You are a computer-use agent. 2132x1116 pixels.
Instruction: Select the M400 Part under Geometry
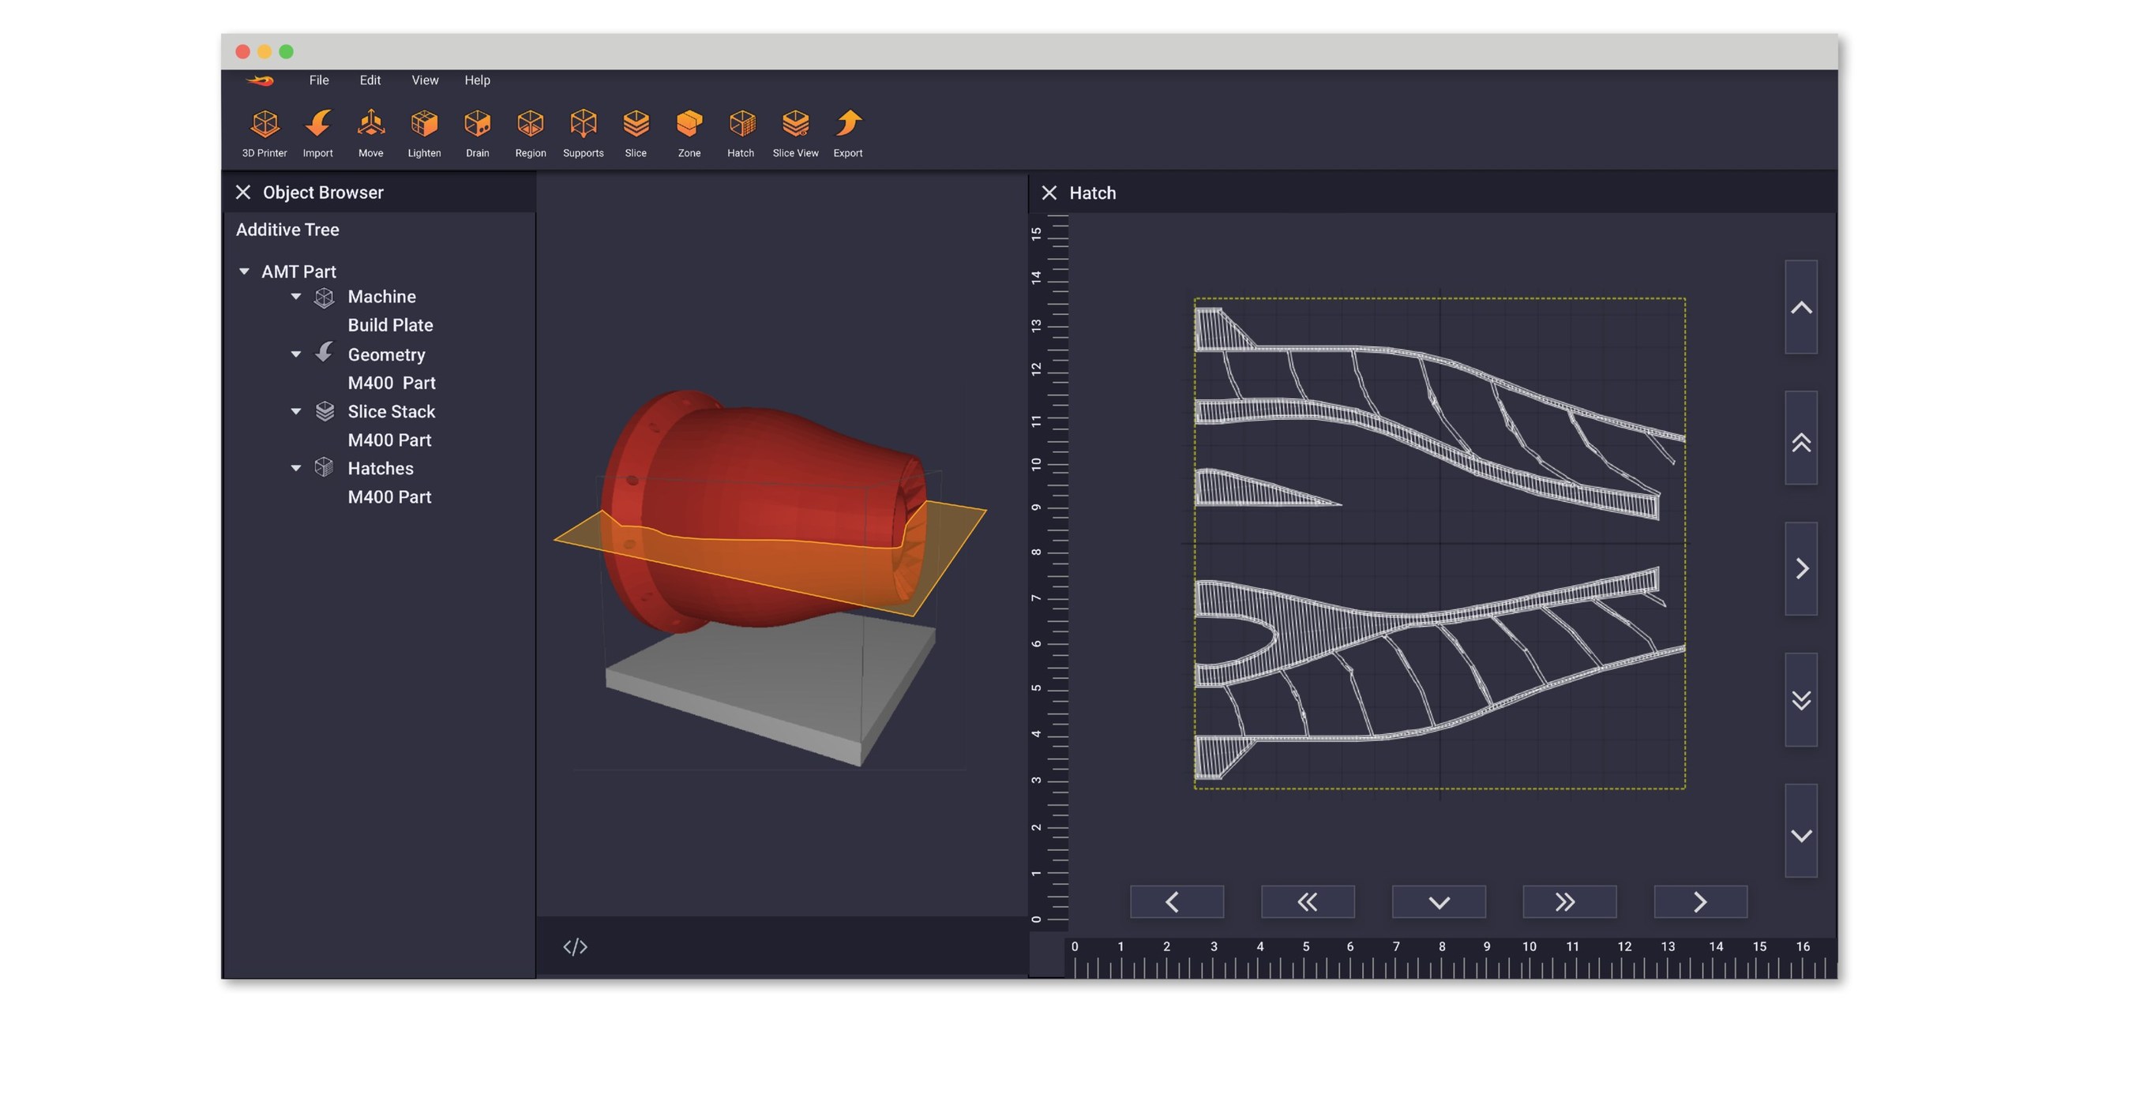[x=392, y=382]
